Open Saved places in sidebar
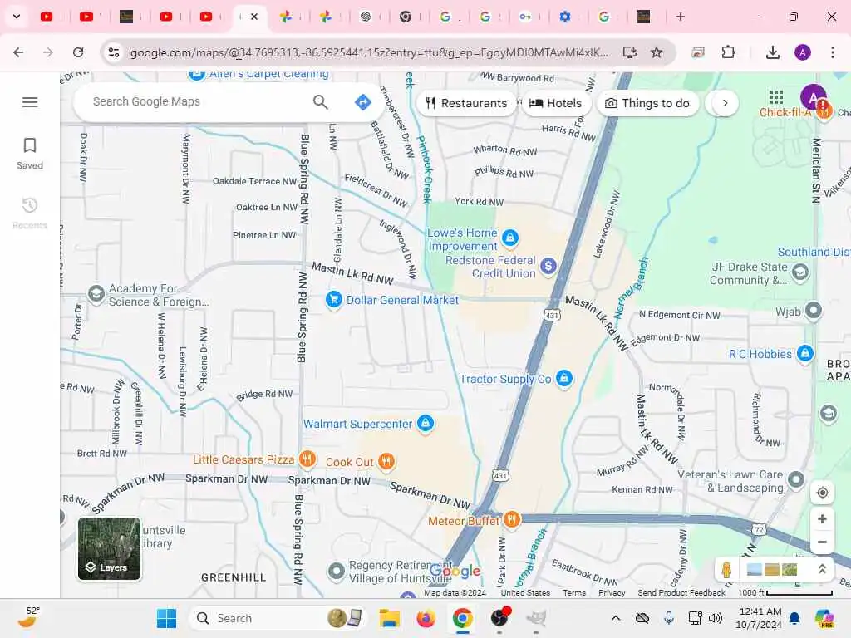 (30, 154)
